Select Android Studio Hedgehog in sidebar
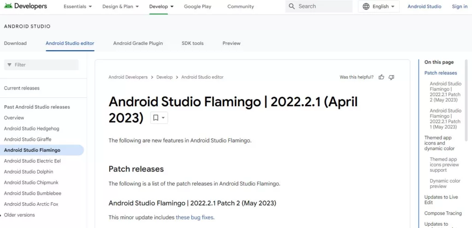472x228 pixels. [32, 129]
